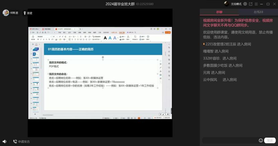Open the font name dropdown in ribbon

(x=44, y=36)
